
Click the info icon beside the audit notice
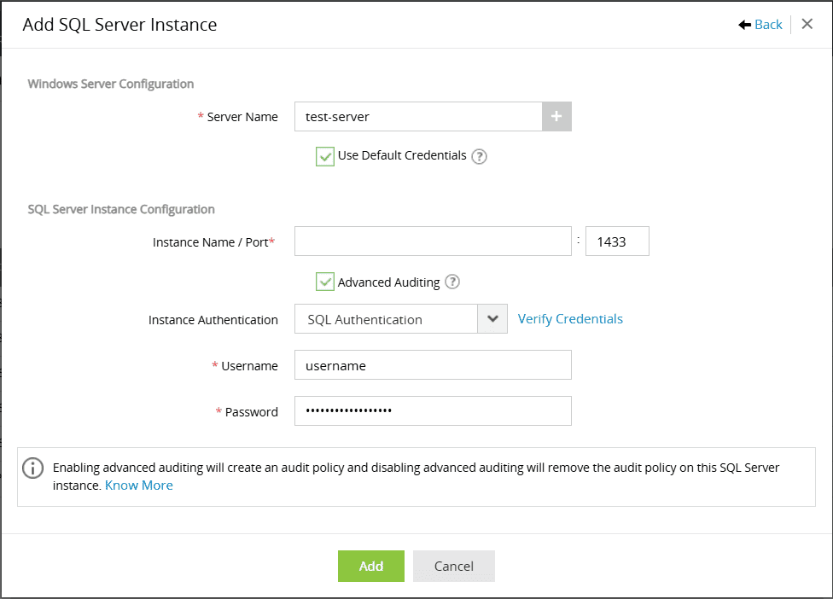point(32,468)
